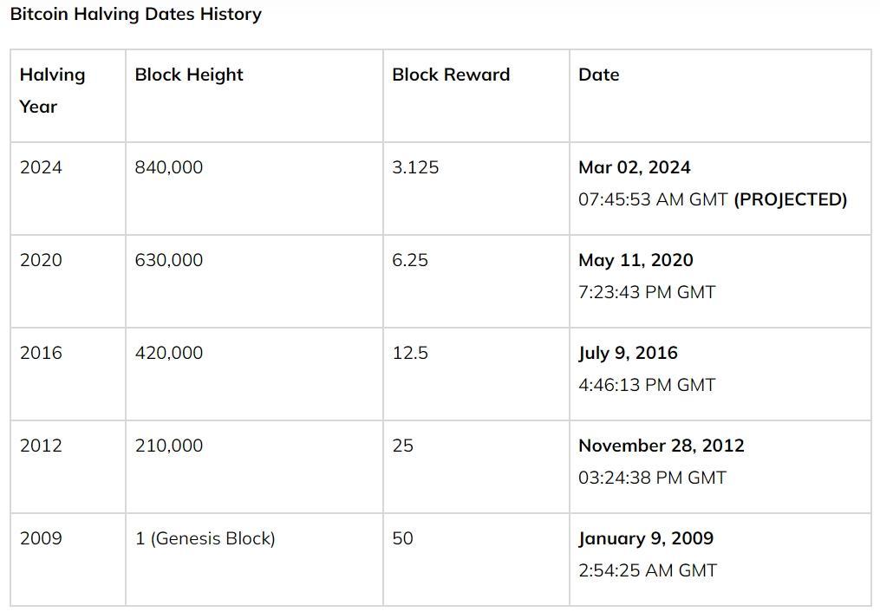This screenshot has height=612, width=880.
Task: Select the Date column header
Action: tap(598, 75)
